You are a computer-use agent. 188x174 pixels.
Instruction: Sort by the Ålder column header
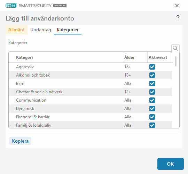point(135,57)
